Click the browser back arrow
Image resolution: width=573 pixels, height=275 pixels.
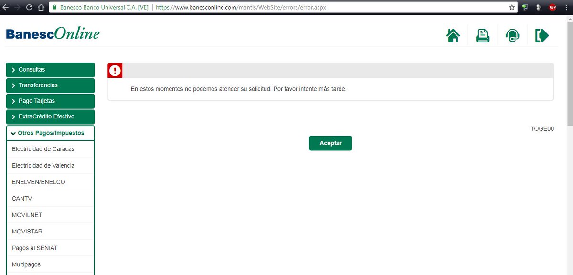tap(6, 7)
